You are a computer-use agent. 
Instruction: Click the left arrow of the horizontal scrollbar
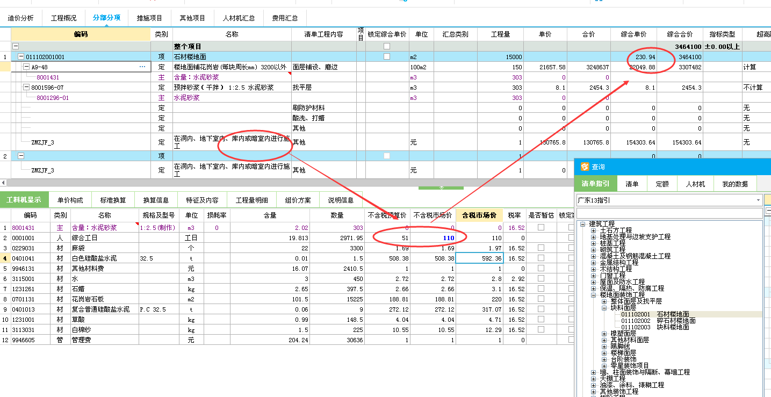[3, 183]
